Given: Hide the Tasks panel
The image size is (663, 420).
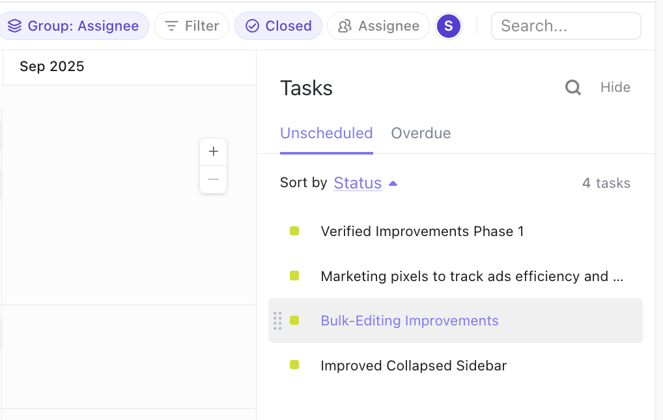Looking at the screenshot, I should click(615, 87).
